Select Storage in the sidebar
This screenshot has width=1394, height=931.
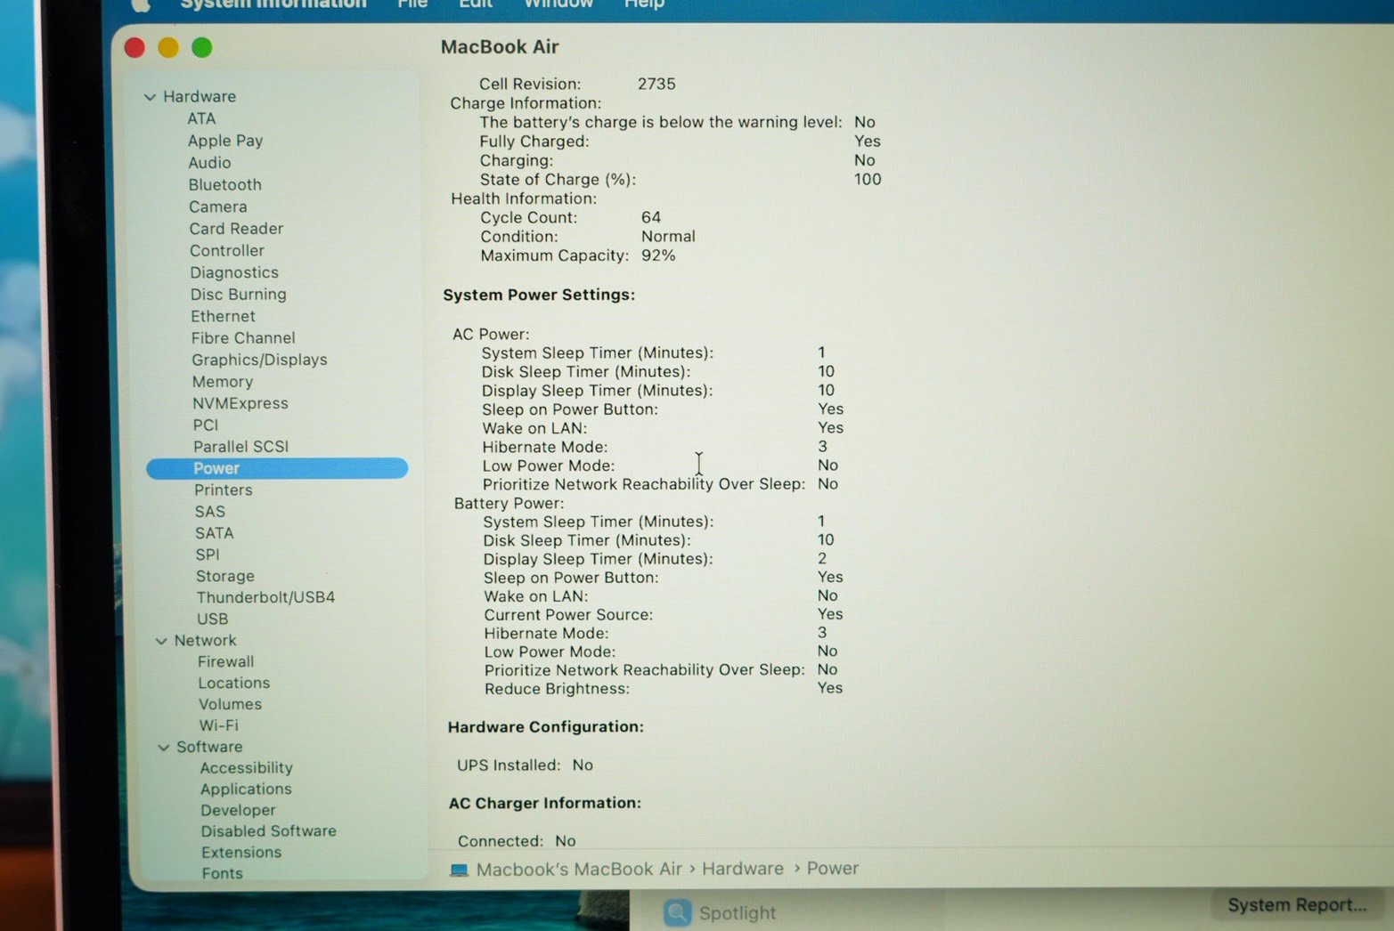coord(224,577)
